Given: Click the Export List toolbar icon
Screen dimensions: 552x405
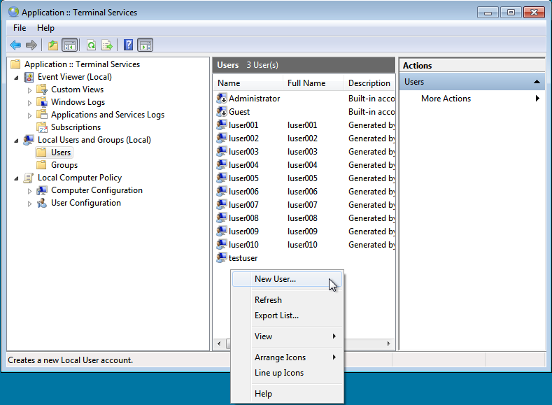Looking at the screenshot, I should tap(107, 45).
